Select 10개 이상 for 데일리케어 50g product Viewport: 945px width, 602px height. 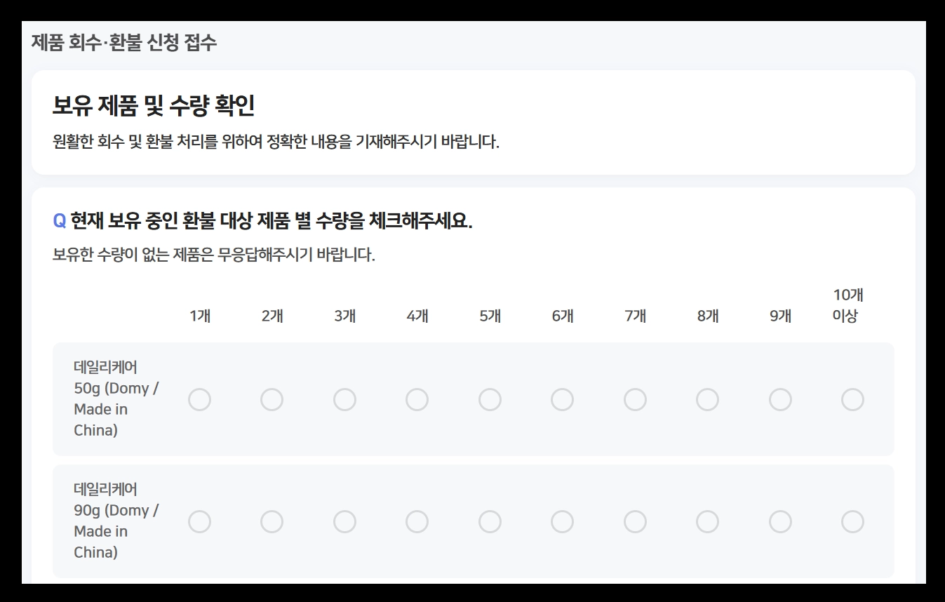852,399
